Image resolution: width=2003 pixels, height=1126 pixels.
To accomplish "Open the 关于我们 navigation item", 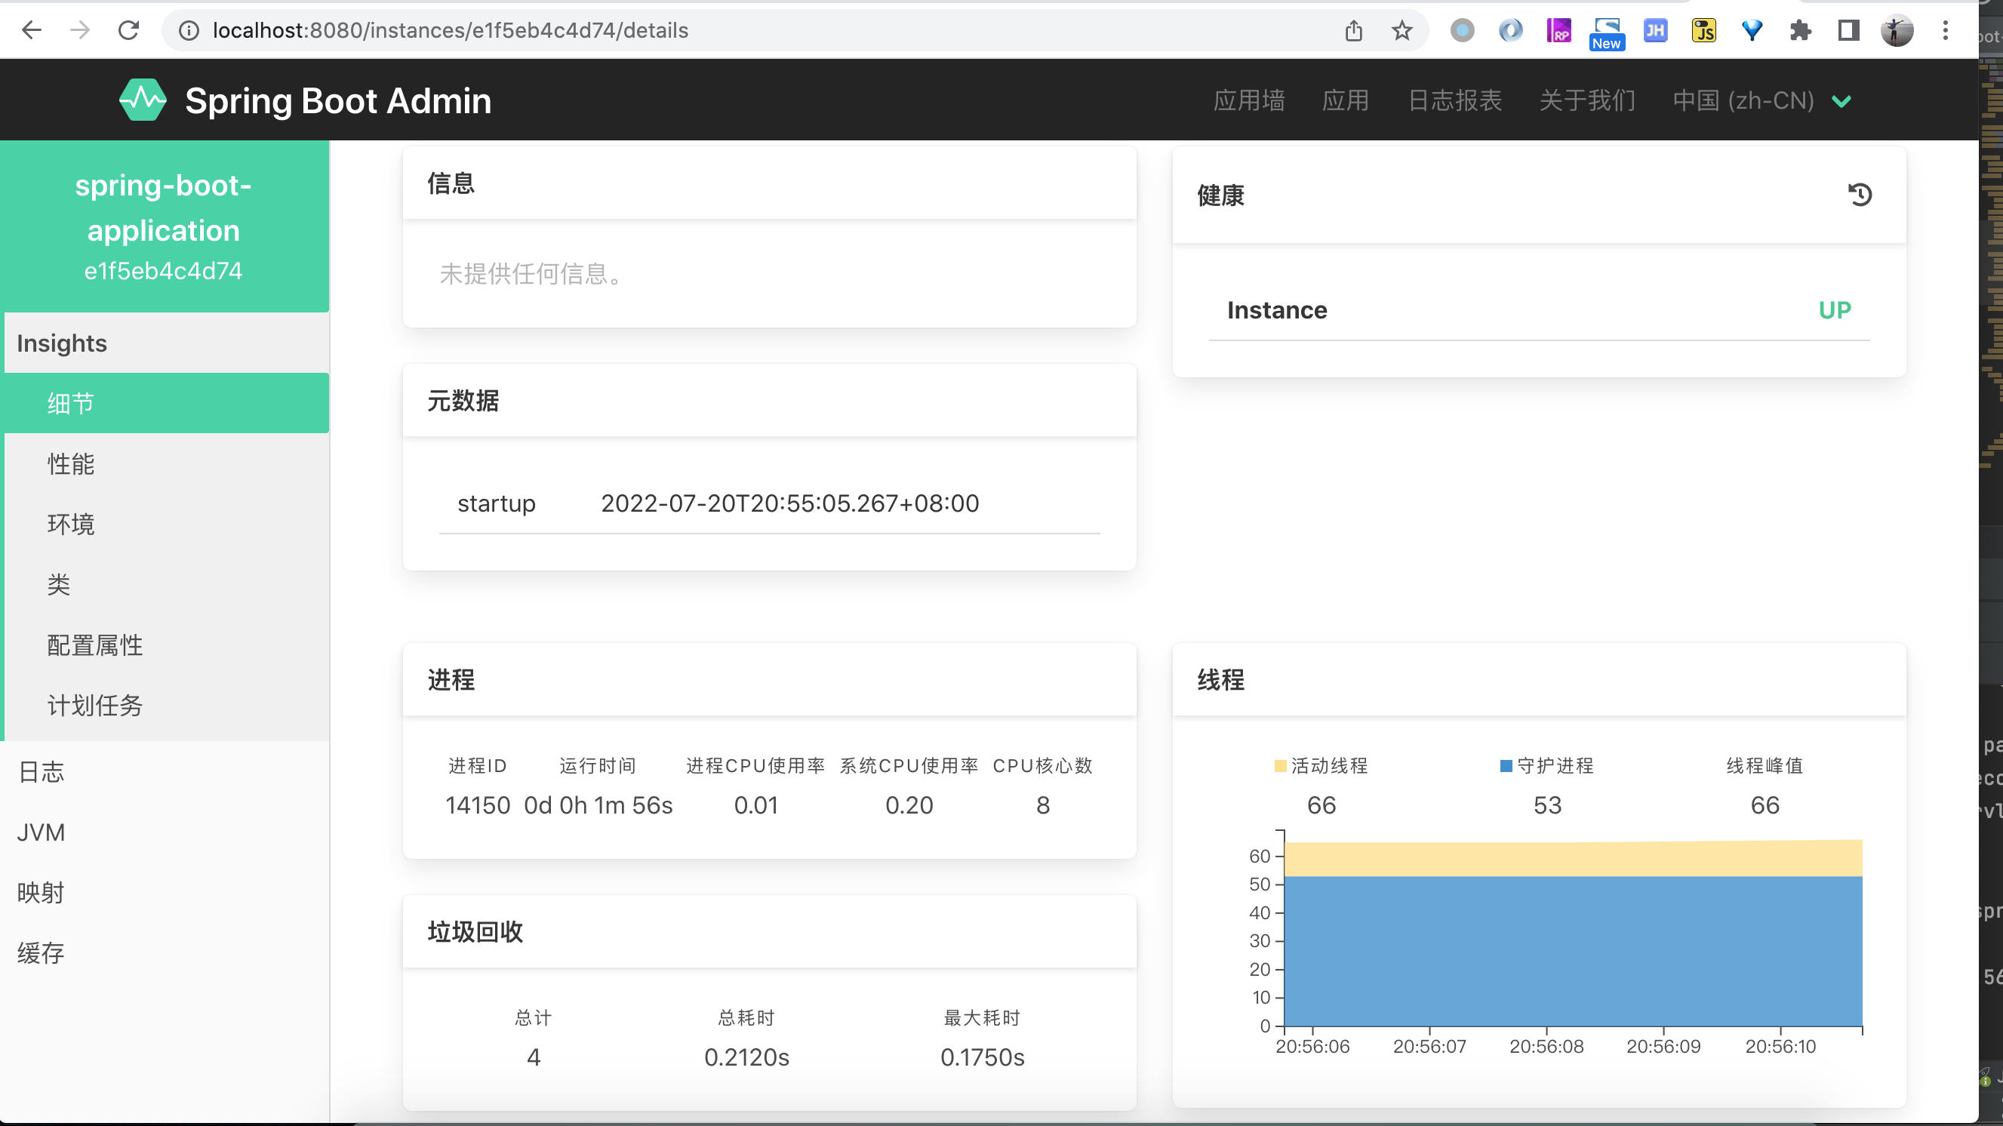I will tap(1587, 100).
